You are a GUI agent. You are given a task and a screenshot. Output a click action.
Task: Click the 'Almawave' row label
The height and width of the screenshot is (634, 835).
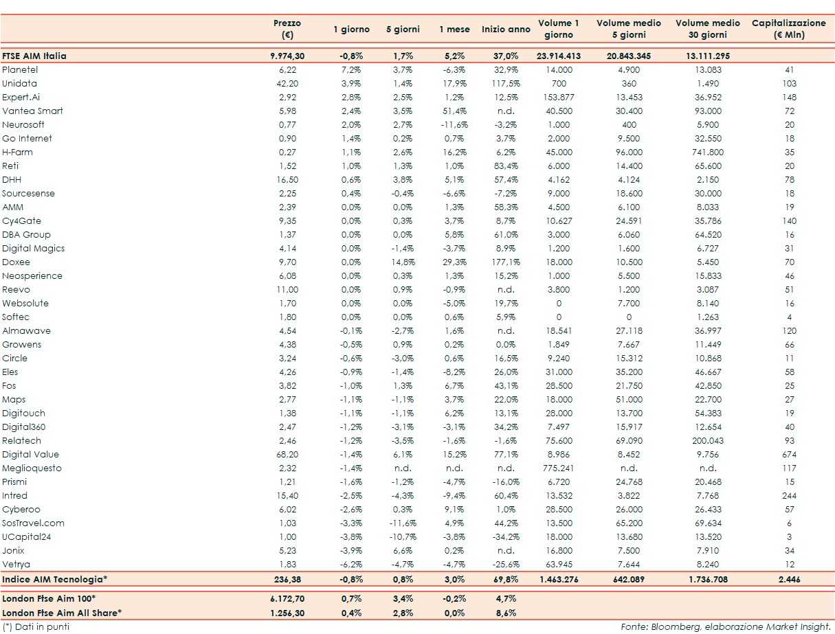[x=26, y=330]
